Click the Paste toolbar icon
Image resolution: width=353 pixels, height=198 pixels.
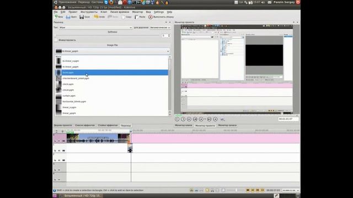[136, 17]
